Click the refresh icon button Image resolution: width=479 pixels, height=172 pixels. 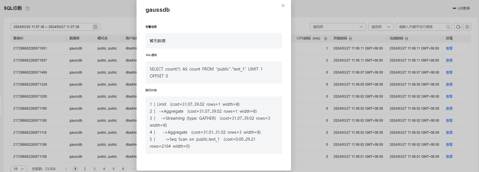(x=458, y=27)
